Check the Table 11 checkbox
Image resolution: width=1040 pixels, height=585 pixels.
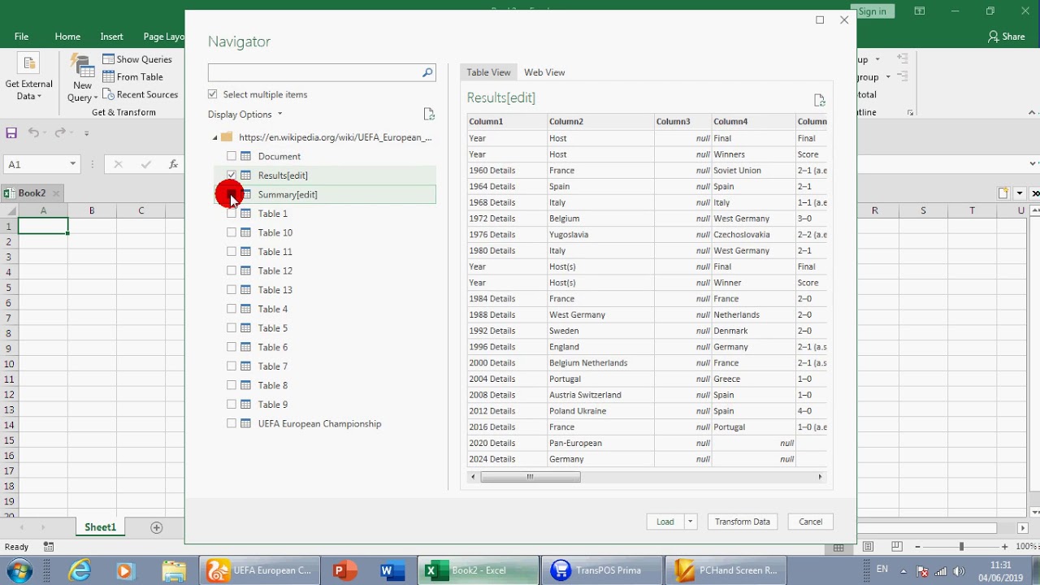[232, 252]
